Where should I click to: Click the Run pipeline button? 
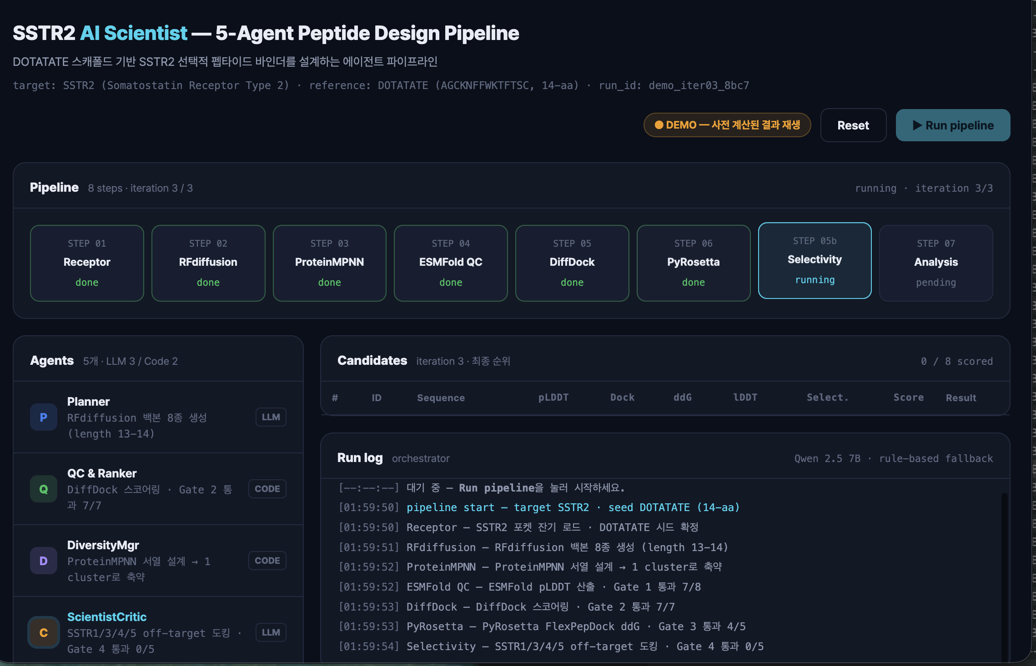pyautogui.click(x=953, y=125)
